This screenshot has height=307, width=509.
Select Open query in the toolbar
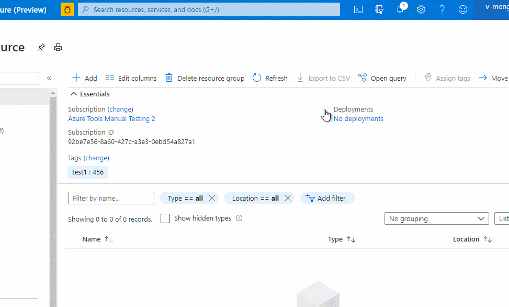click(x=382, y=78)
